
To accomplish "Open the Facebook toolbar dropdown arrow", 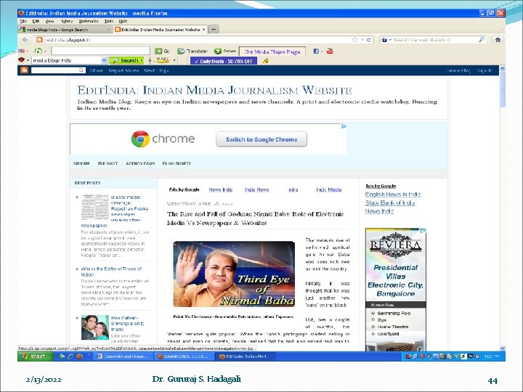I will (322, 52).
